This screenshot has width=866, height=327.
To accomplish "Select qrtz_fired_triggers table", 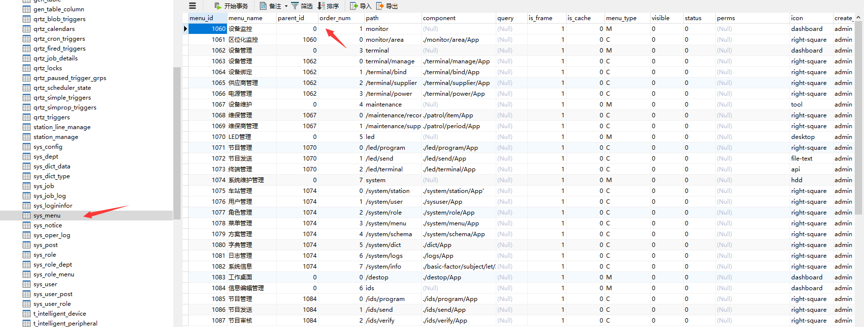I will tap(60, 49).
